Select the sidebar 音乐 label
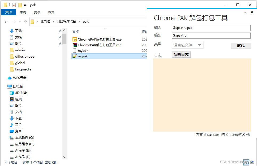 click(x=18, y=125)
